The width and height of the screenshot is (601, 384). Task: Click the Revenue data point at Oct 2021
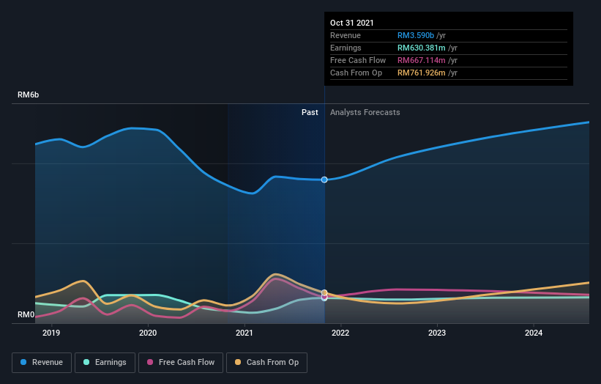324,180
